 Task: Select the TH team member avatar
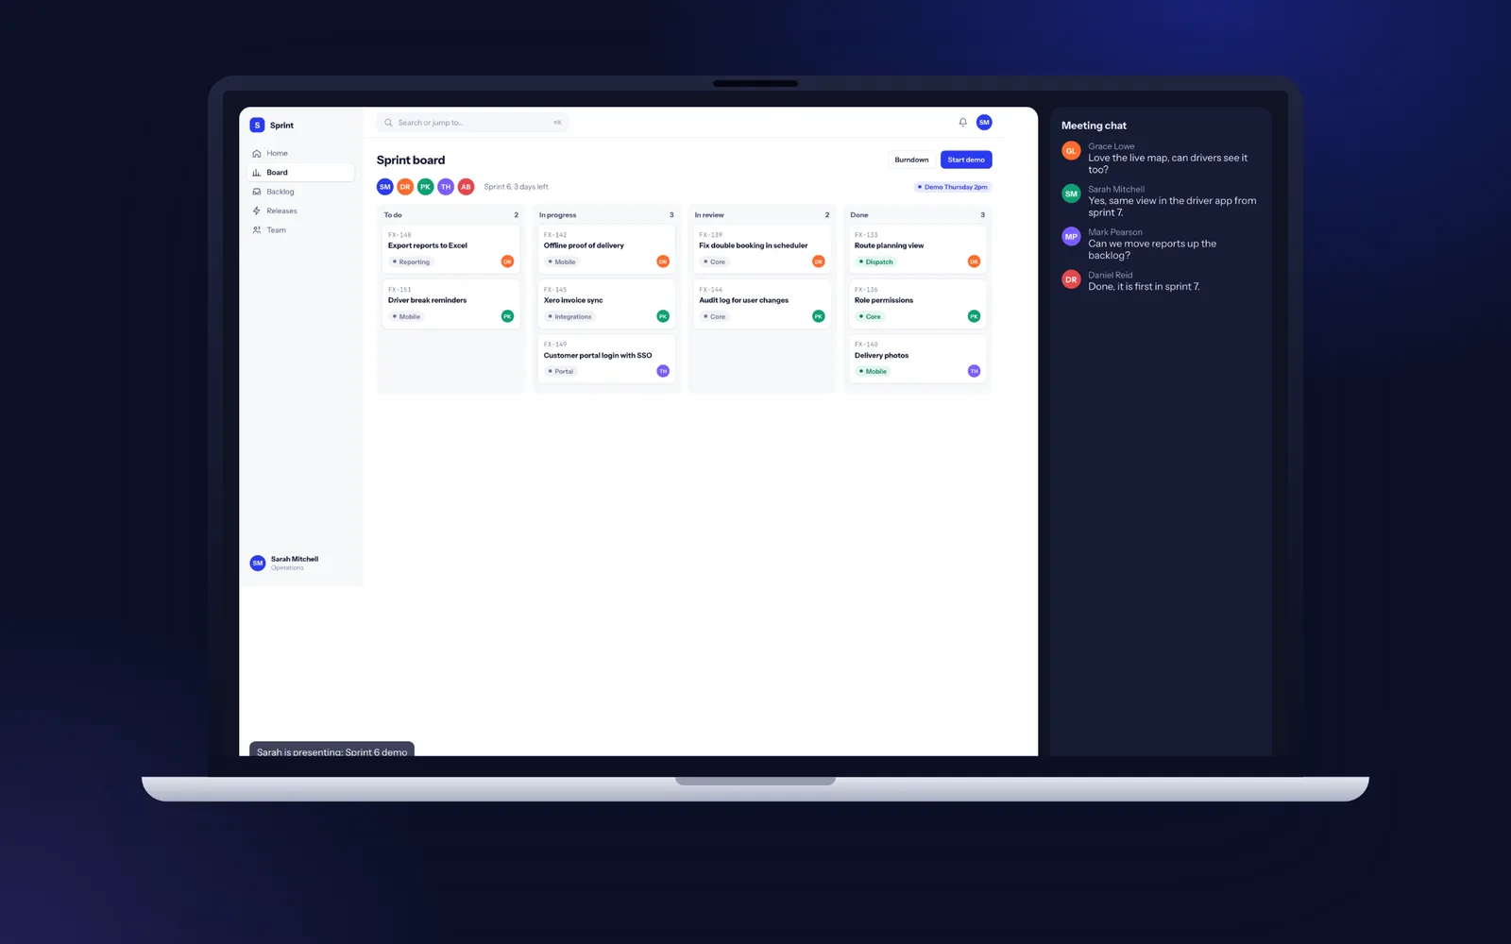point(446,187)
